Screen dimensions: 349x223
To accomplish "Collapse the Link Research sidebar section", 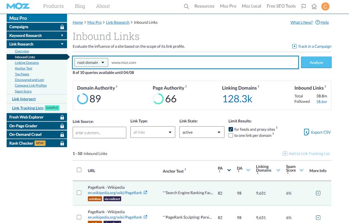I will coord(37,44).
